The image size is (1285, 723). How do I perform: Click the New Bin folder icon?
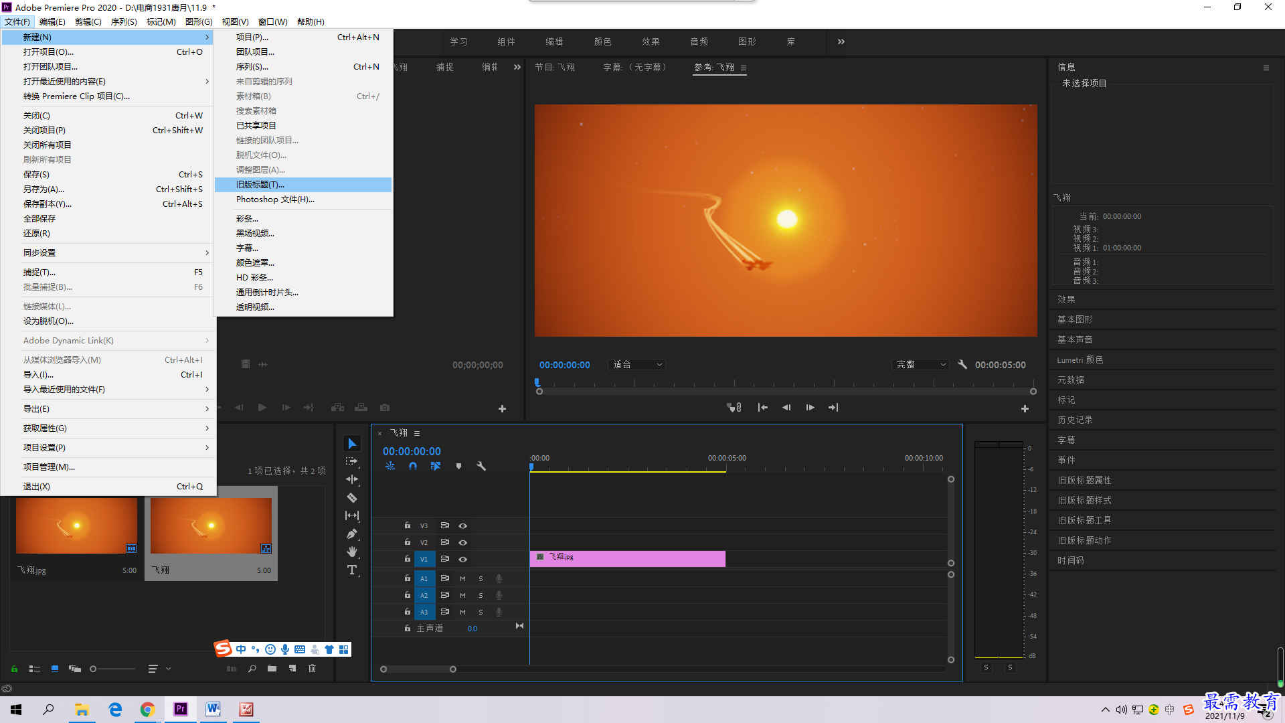pos(272,668)
